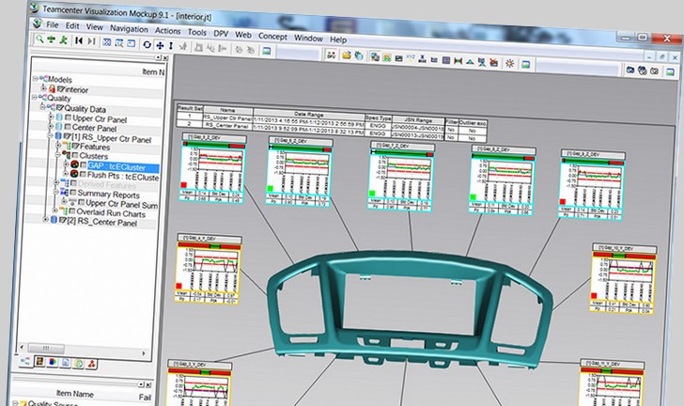The width and height of the screenshot is (684, 406).
Task: Open the Gap_10_Y_DEV chart callout
Action: [623, 278]
